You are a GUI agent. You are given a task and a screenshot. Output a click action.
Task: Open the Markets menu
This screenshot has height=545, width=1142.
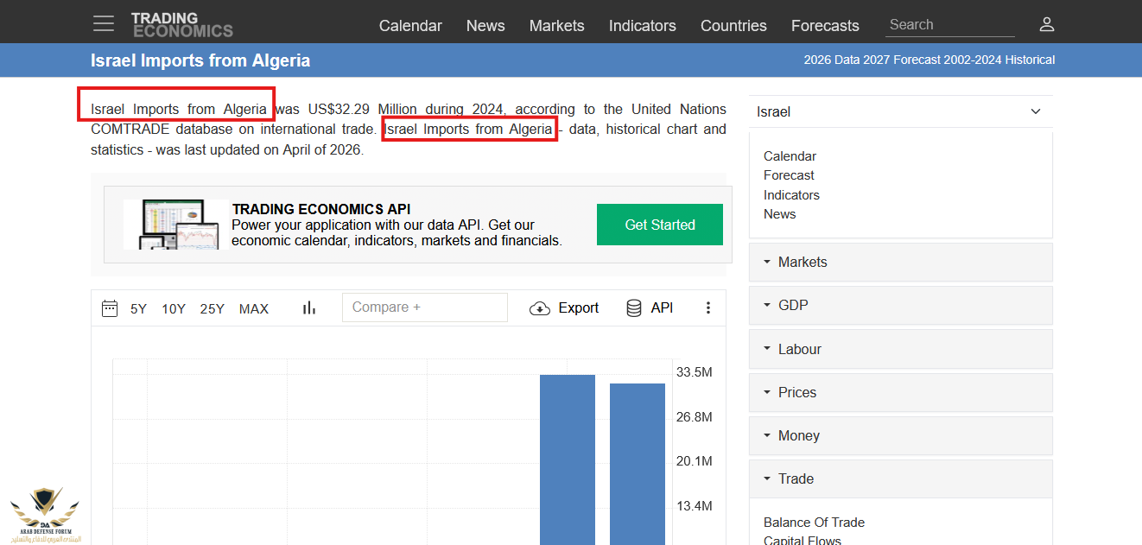(557, 26)
